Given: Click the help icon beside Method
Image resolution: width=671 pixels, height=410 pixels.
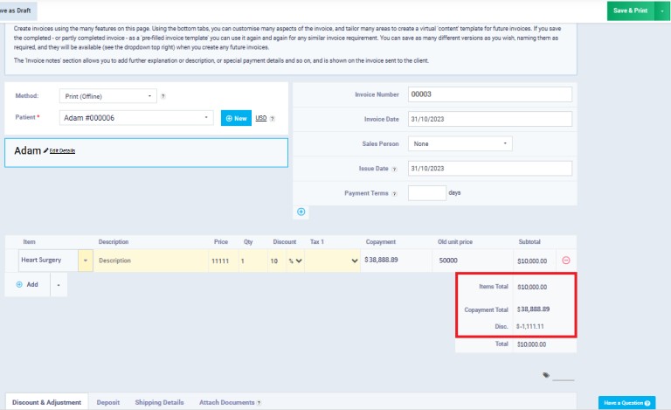Looking at the screenshot, I should (163, 96).
